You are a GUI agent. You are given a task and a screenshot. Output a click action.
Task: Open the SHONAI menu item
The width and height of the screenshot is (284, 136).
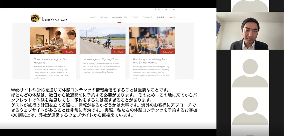(x=104, y=17)
